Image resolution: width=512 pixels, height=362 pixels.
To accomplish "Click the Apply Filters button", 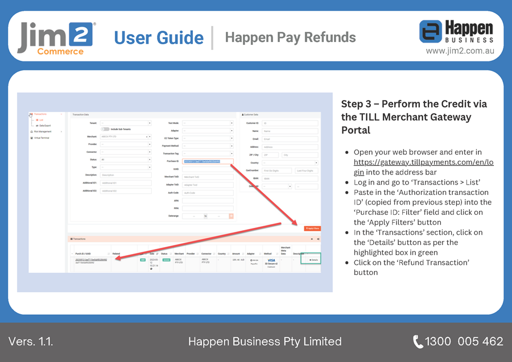I will tap(312, 228).
